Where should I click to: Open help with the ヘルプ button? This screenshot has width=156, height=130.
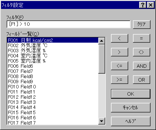pos(131,121)
